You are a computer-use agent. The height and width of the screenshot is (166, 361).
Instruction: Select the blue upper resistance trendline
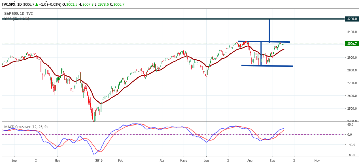click(x=264, y=42)
